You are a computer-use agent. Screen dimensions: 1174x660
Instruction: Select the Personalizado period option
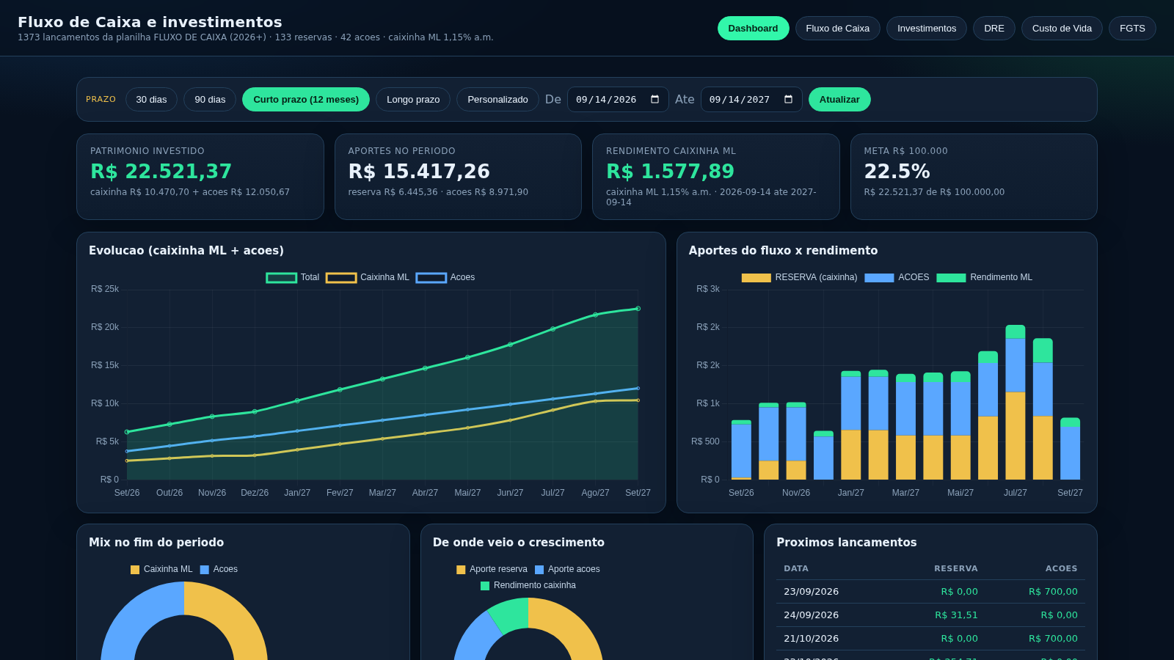[x=497, y=100]
